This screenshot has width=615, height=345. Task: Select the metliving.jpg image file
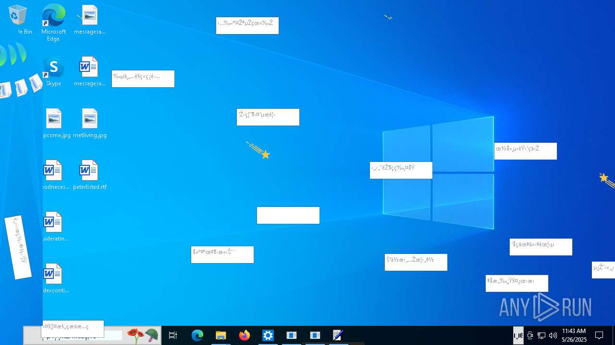(x=90, y=124)
